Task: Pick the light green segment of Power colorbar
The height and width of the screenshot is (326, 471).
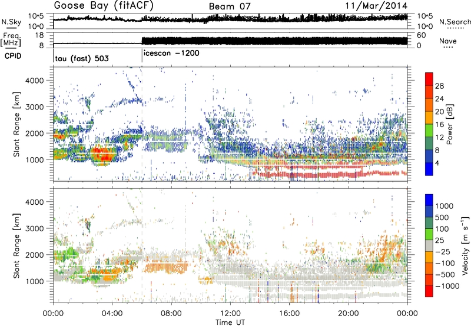Action: pyautogui.click(x=429, y=131)
